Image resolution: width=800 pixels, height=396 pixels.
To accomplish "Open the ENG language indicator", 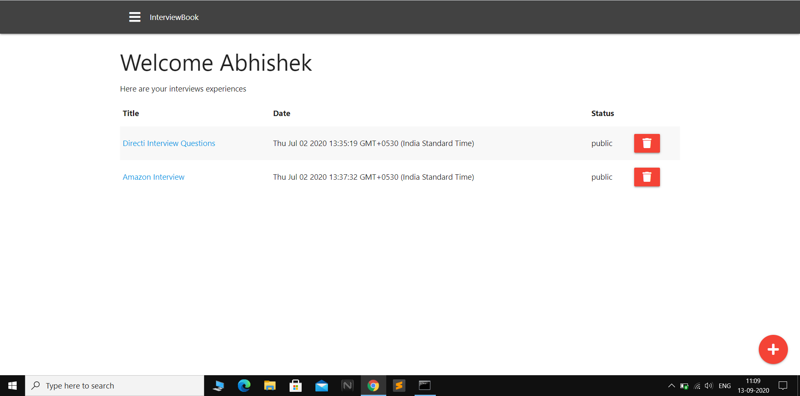I will pyautogui.click(x=725, y=386).
